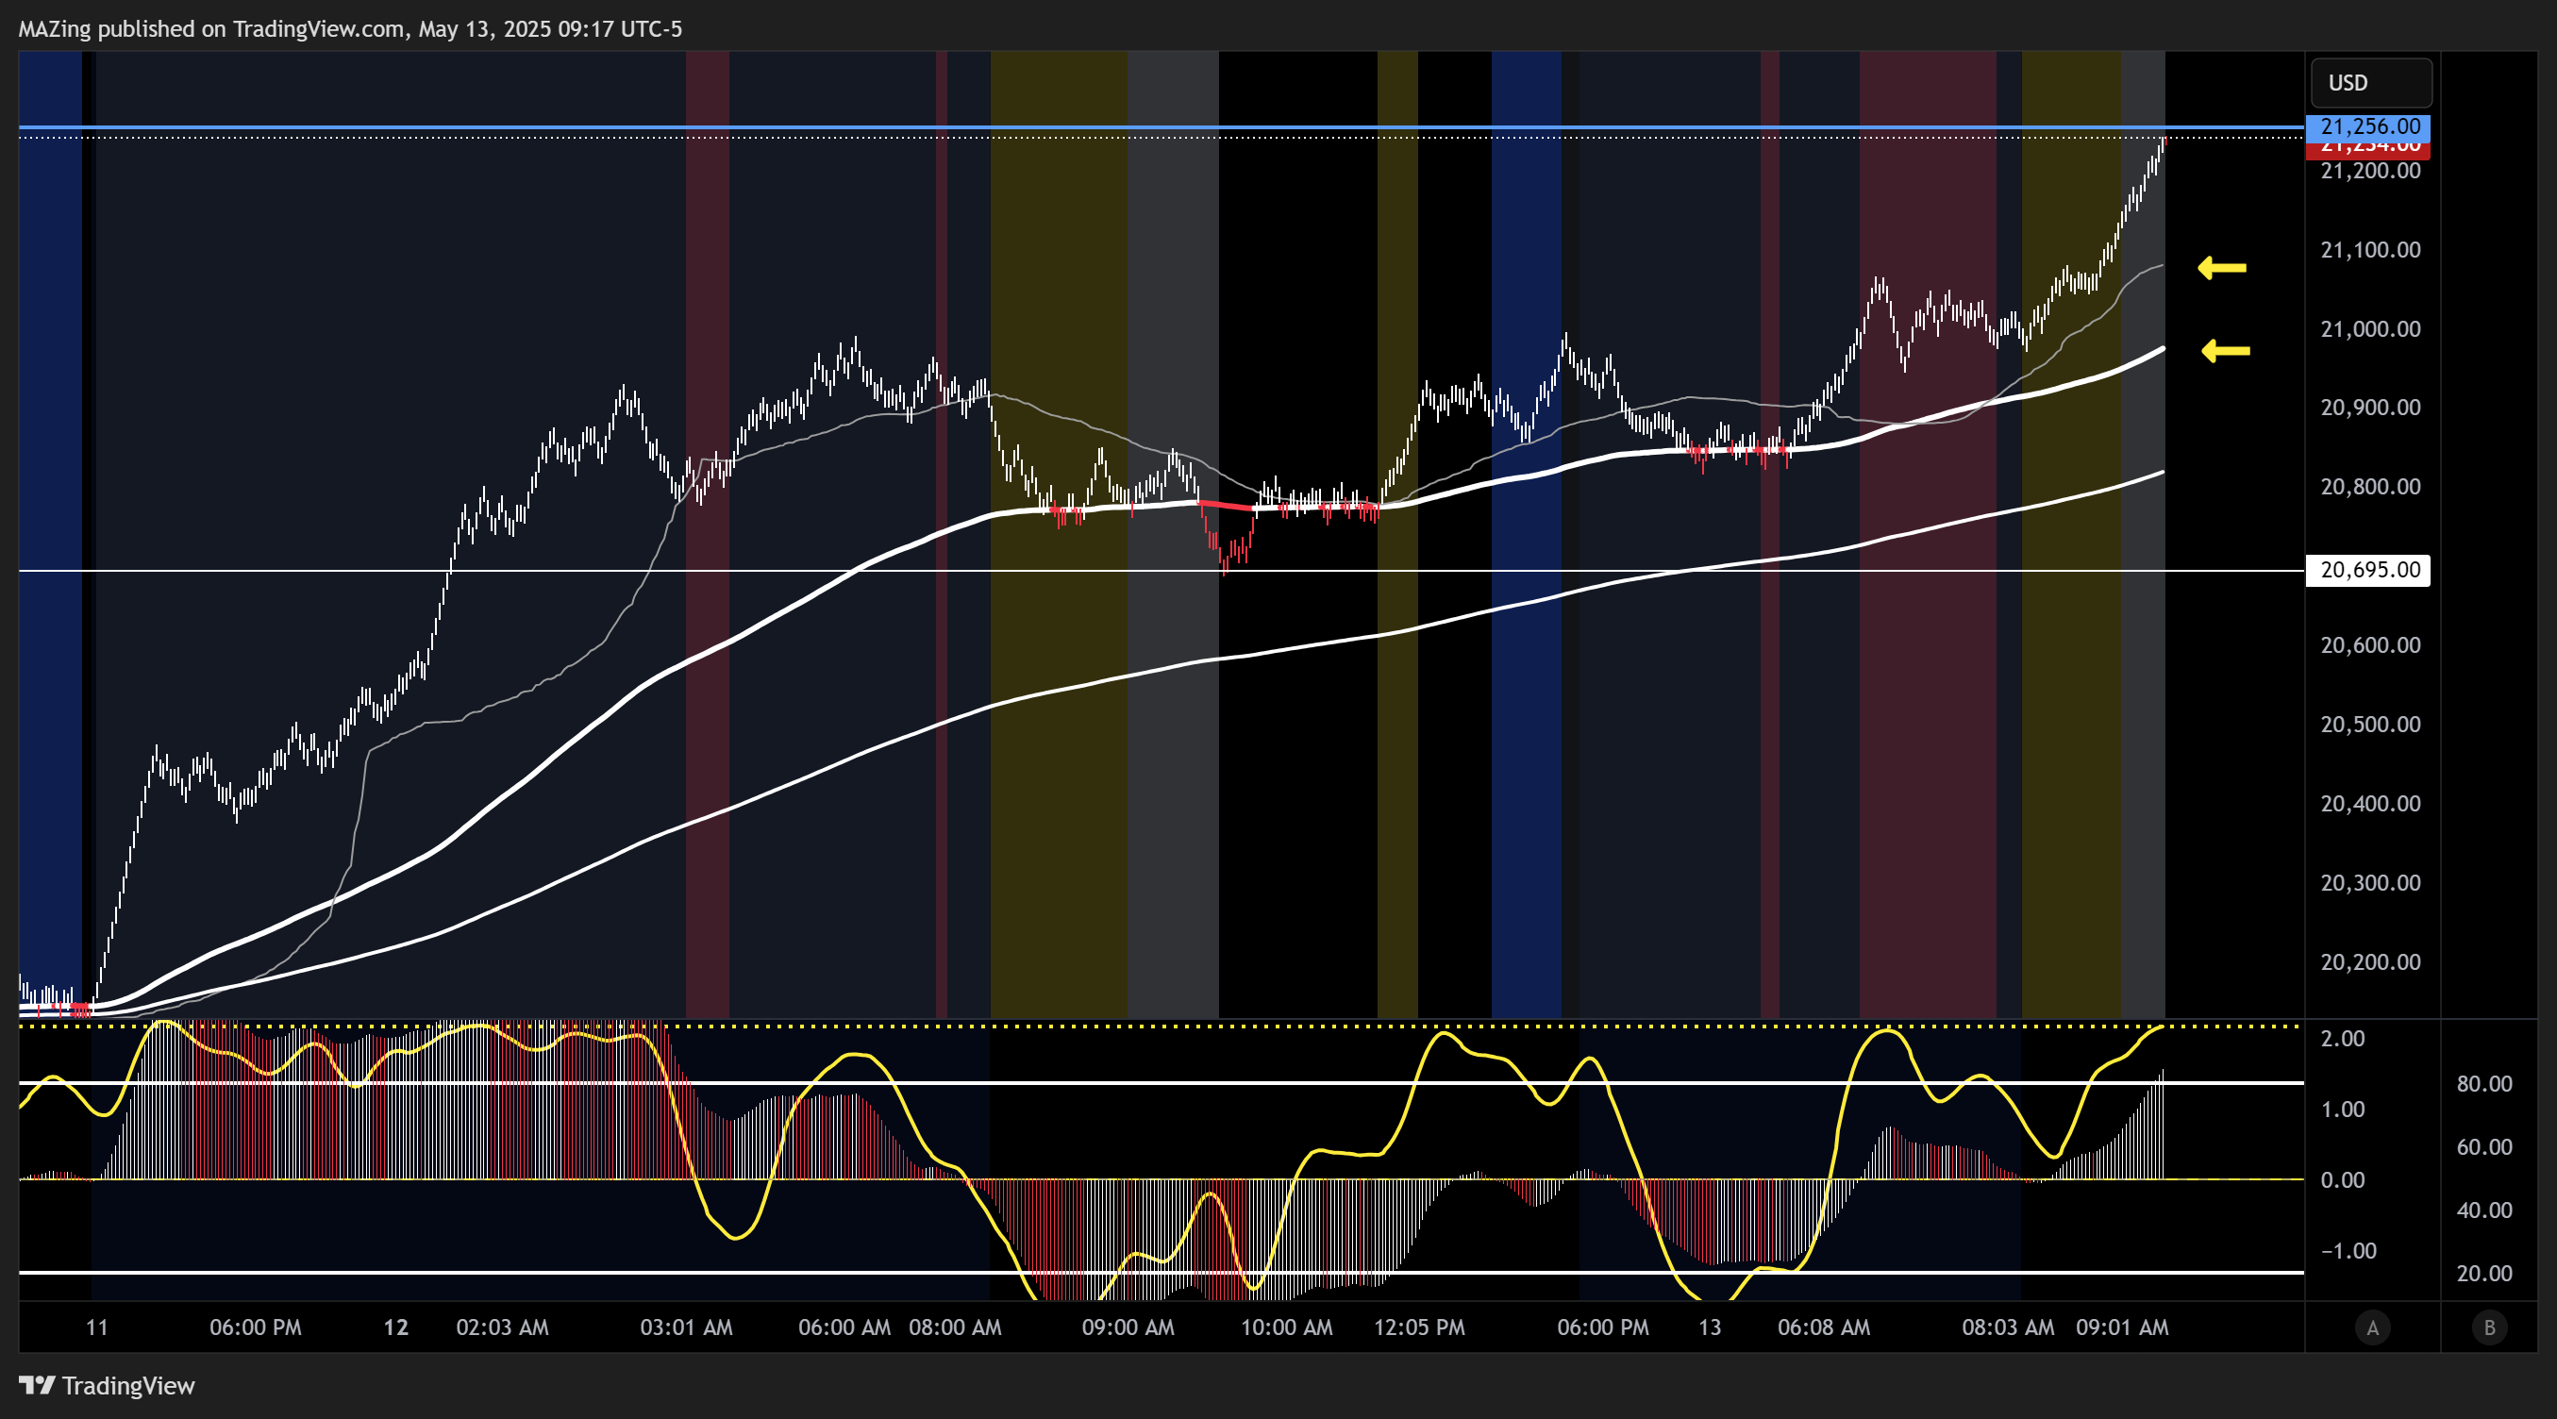Click the 2.00 oscillator scale value
This screenshot has height=1419, width=2557.
[x=2343, y=1039]
